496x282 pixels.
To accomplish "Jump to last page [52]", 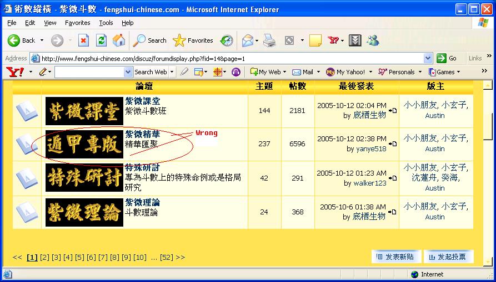I will pyautogui.click(x=167, y=258).
